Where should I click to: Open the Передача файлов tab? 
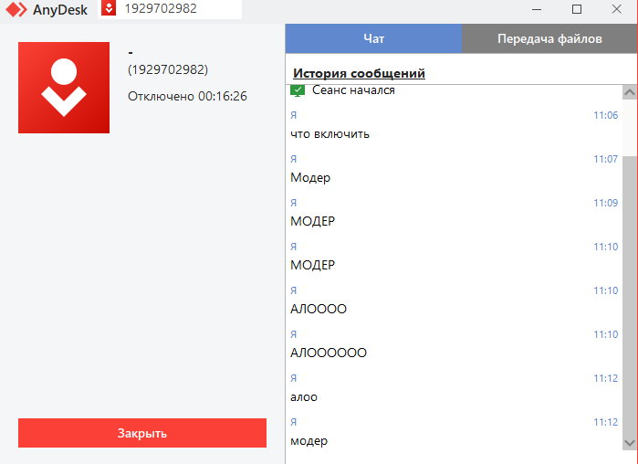(x=549, y=38)
